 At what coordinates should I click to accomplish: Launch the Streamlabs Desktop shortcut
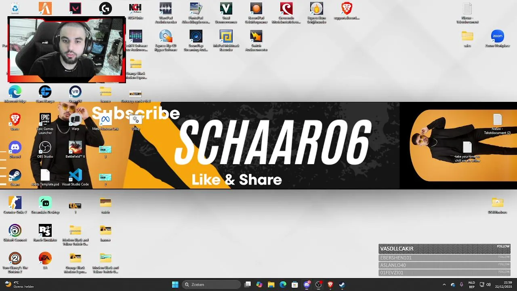tap(45, 205)
